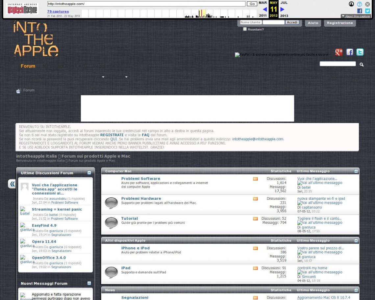The width and height of the screenshot is (375, 300).
Task: Collapse the Ultime Discussioni Forum block
Action: (x=89, y=173)
